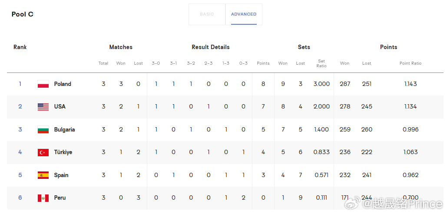447x214 pixels.
Task: Click the Bulgaria flag icon
Action: [x=43, y=130]
